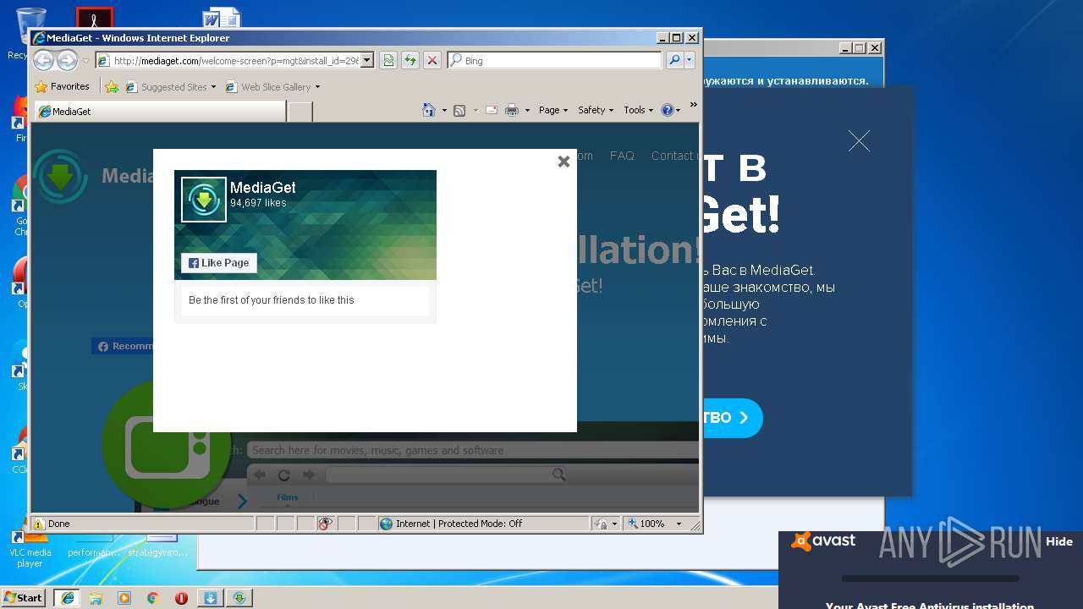The width and height of the screenshot is (1083, 609).
Task: Open FAQ link on MediaGet page
Action: (622, 156)
